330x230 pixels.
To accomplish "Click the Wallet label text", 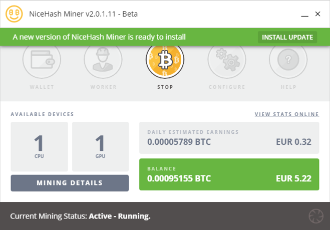I will point(41,87).
